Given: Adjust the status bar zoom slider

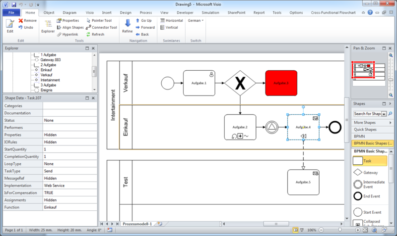Looking at the screenshot, I should tap(339, 230).
